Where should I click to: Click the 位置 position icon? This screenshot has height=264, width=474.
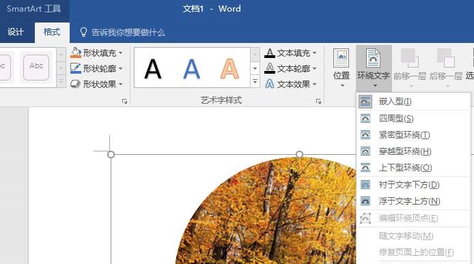pyautogui.click(x=341, y=58)
